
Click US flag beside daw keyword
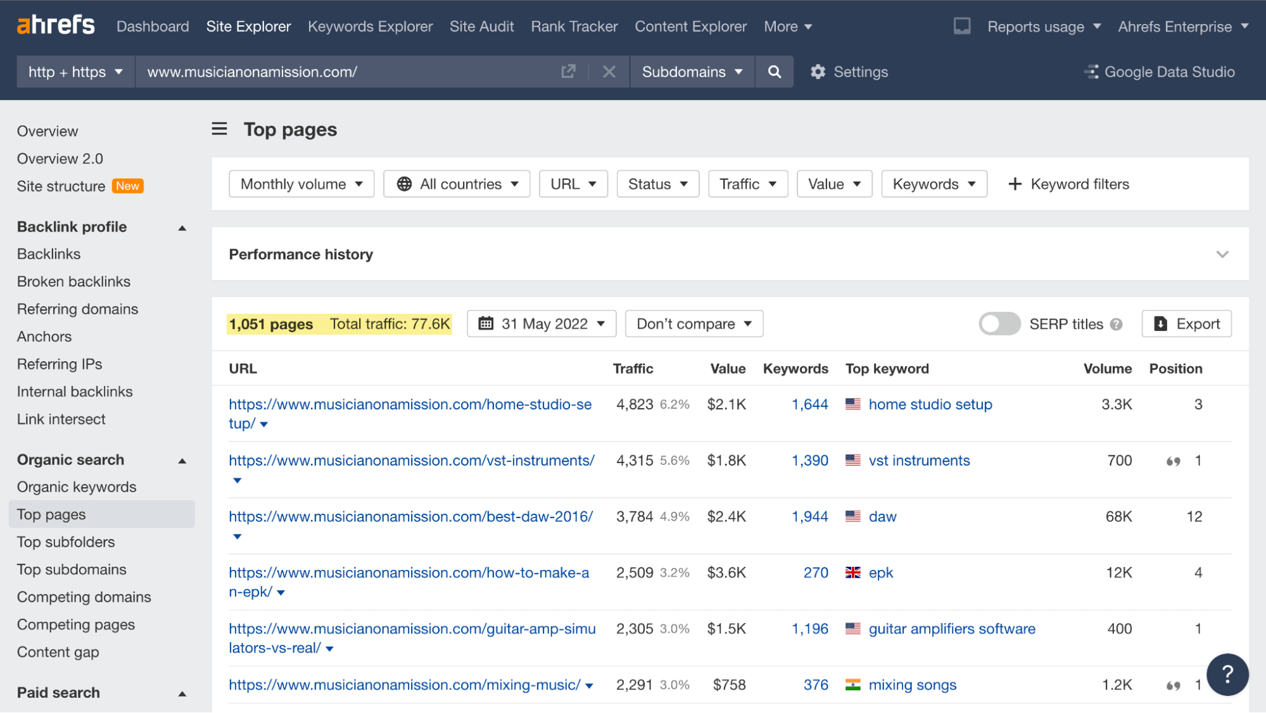point(853,516)
